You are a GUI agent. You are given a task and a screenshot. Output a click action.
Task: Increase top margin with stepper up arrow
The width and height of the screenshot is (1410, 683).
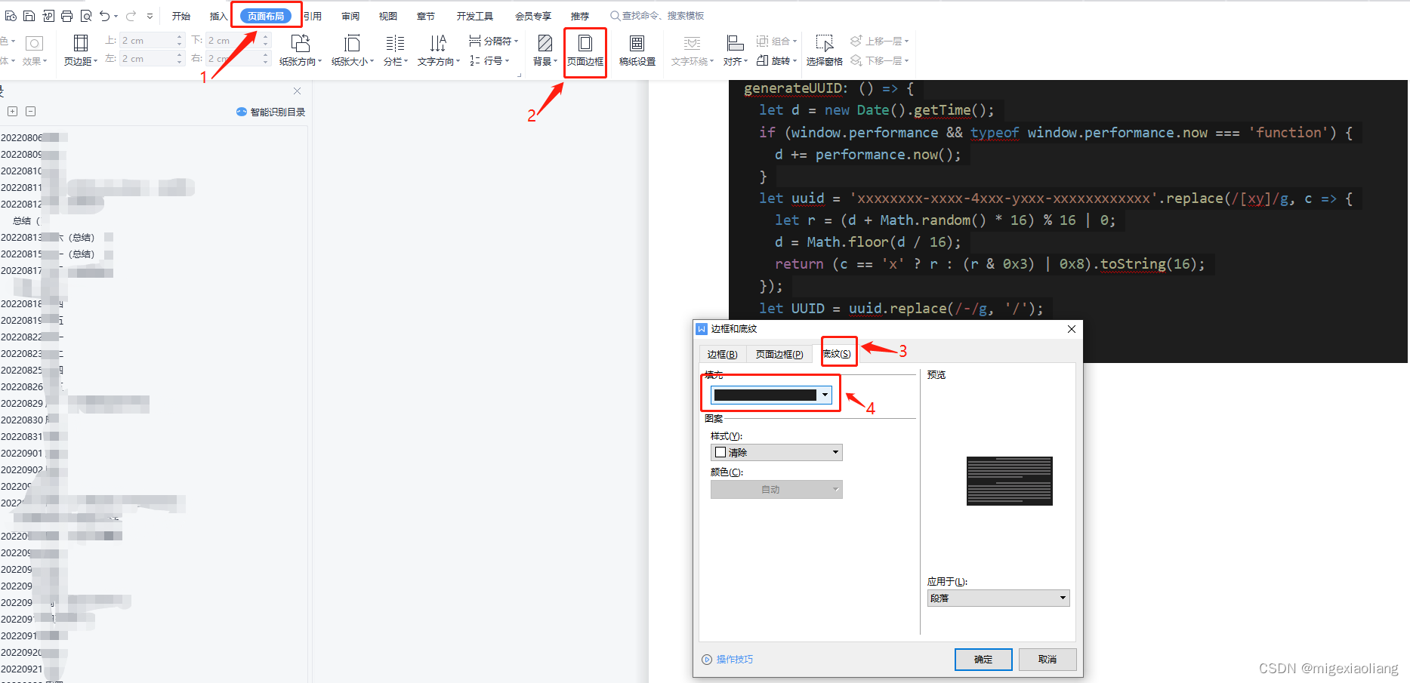click(180, 37)
